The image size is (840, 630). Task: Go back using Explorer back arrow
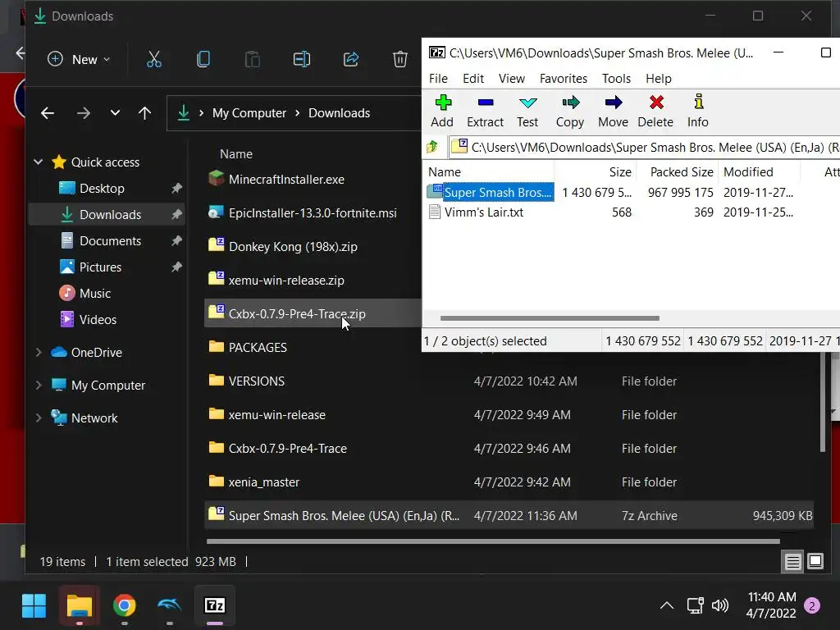coord(48,113)
